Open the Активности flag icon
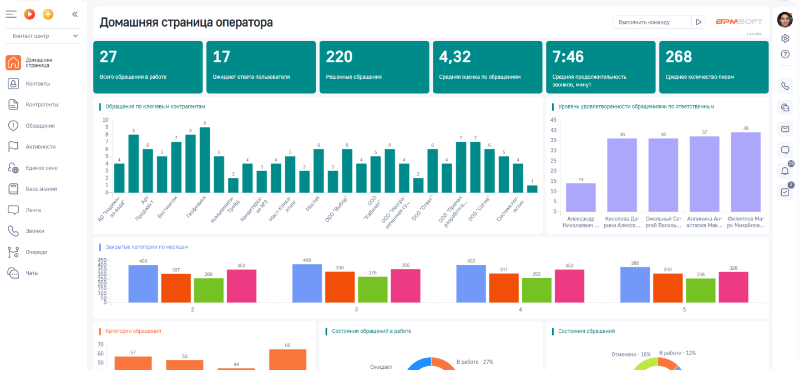 [x=13, y=147]
